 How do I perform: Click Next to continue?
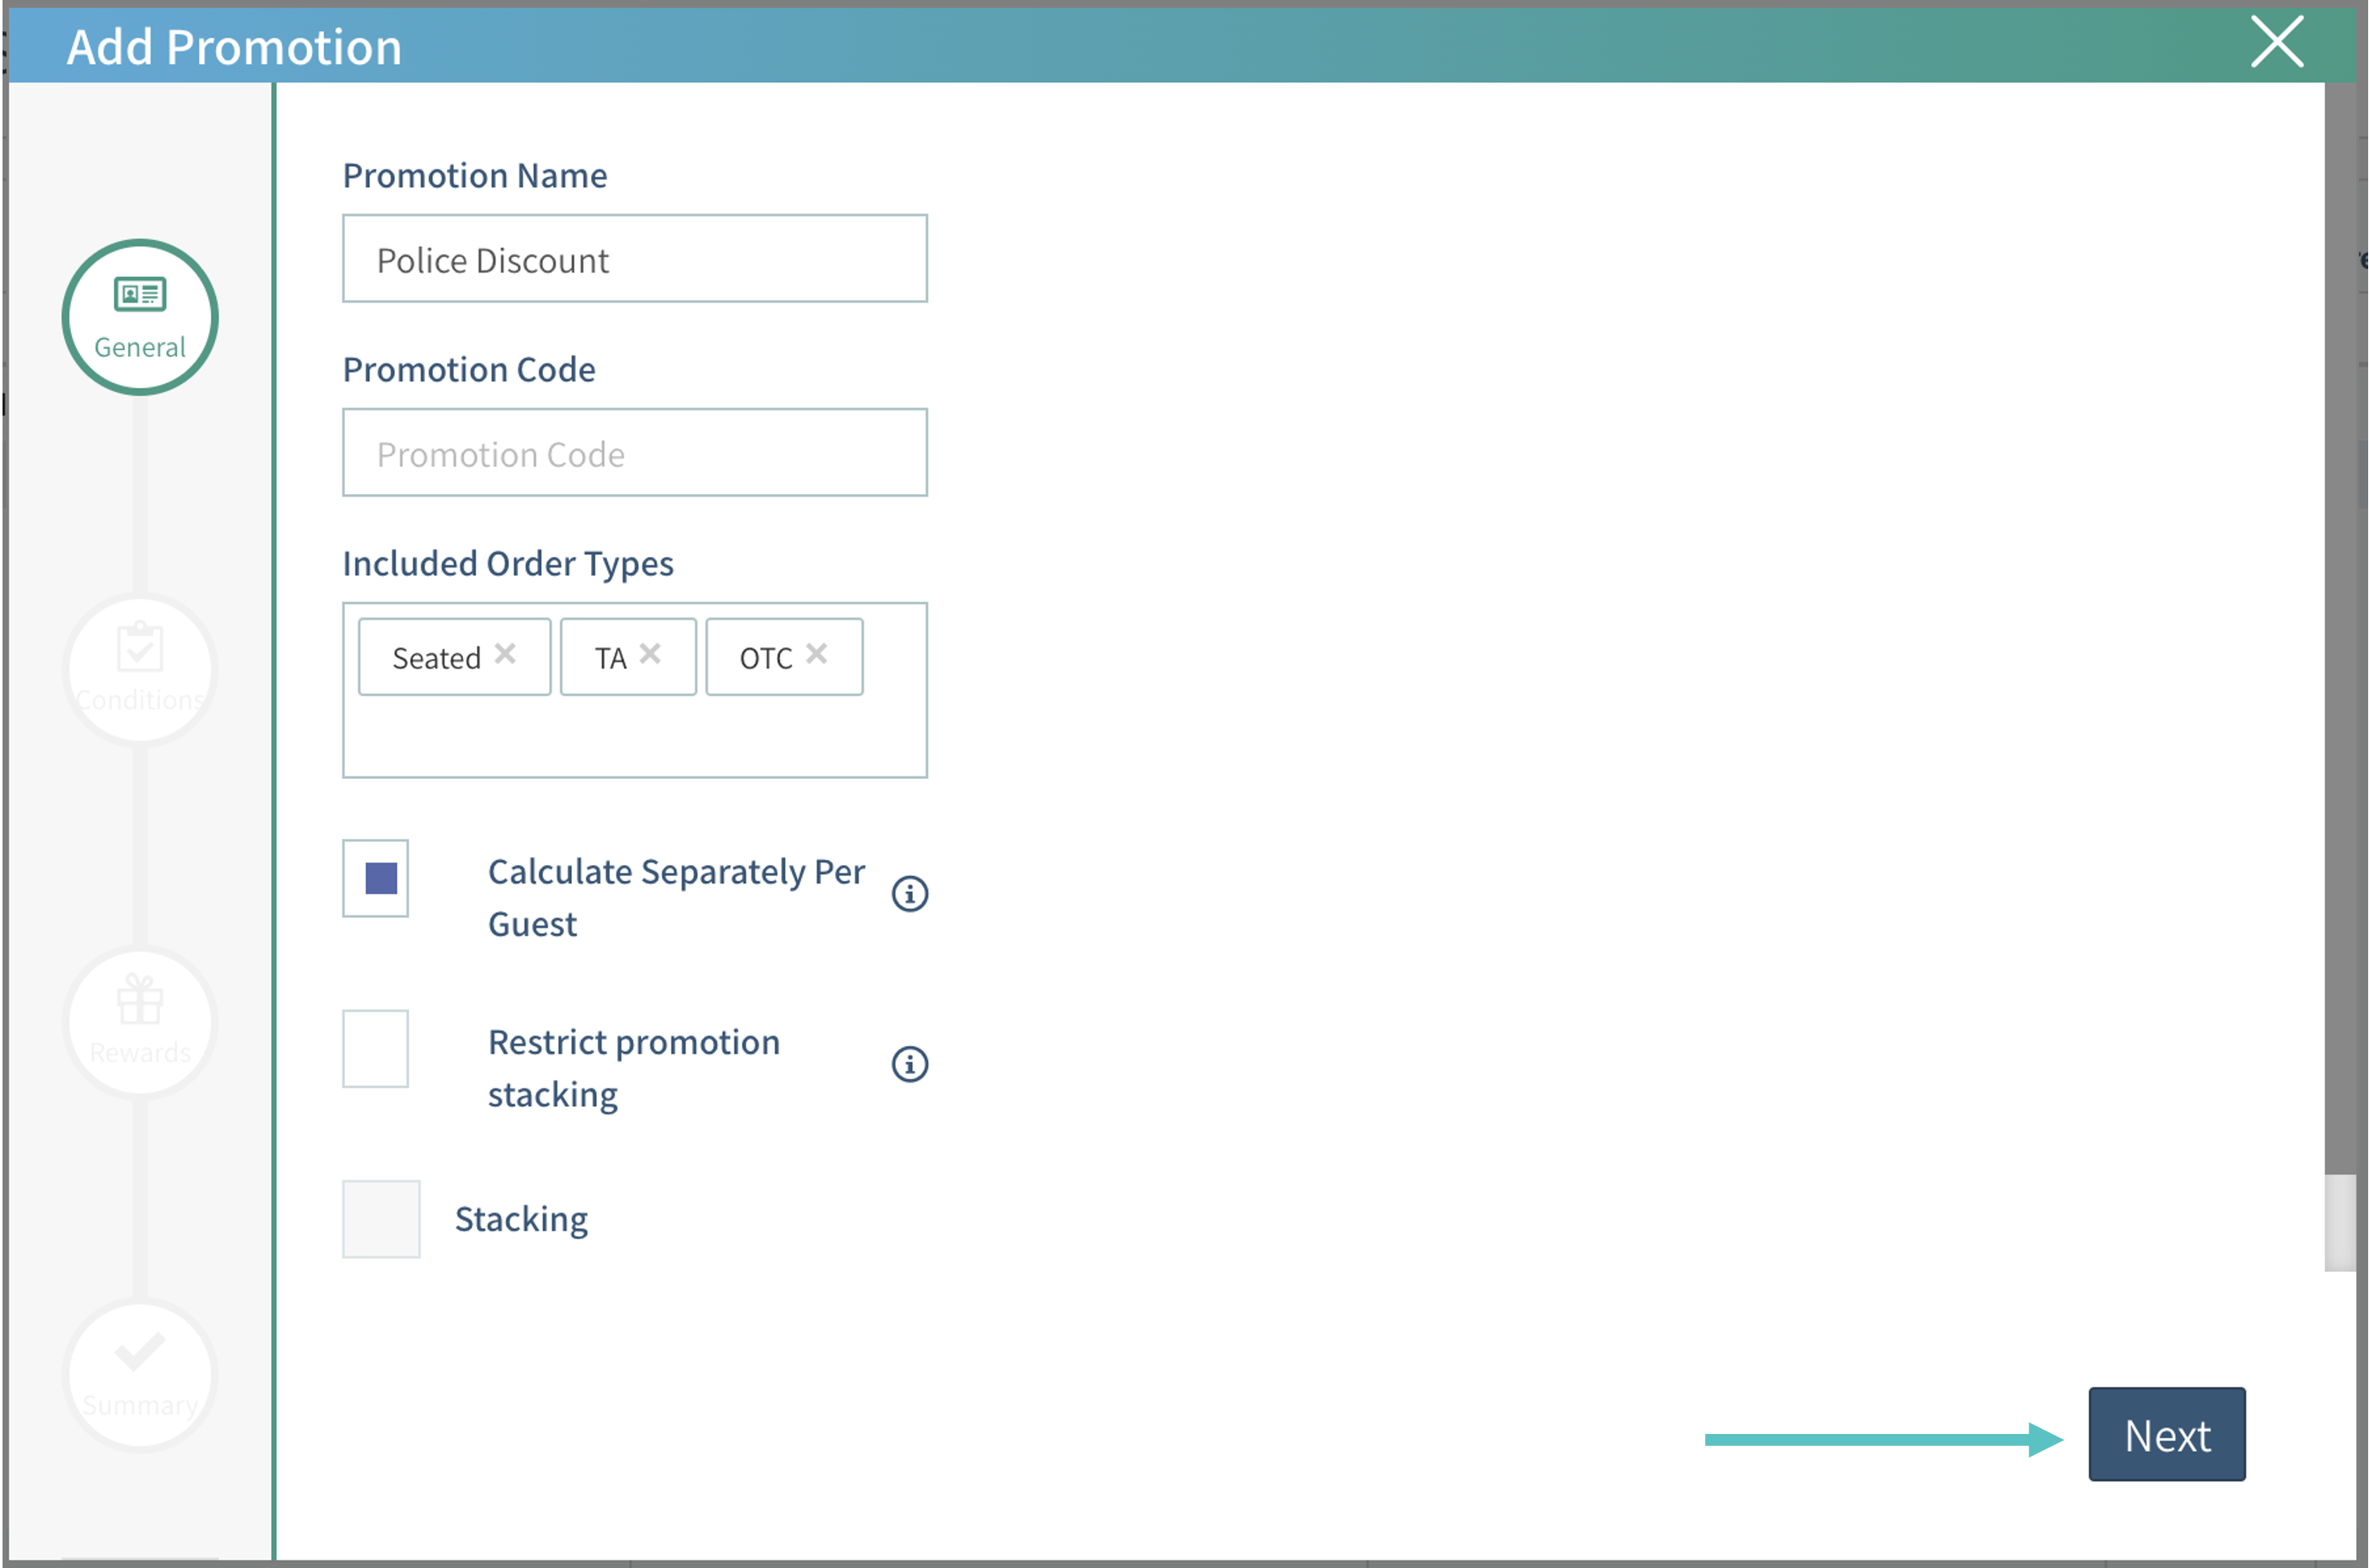[2166, 1434]
